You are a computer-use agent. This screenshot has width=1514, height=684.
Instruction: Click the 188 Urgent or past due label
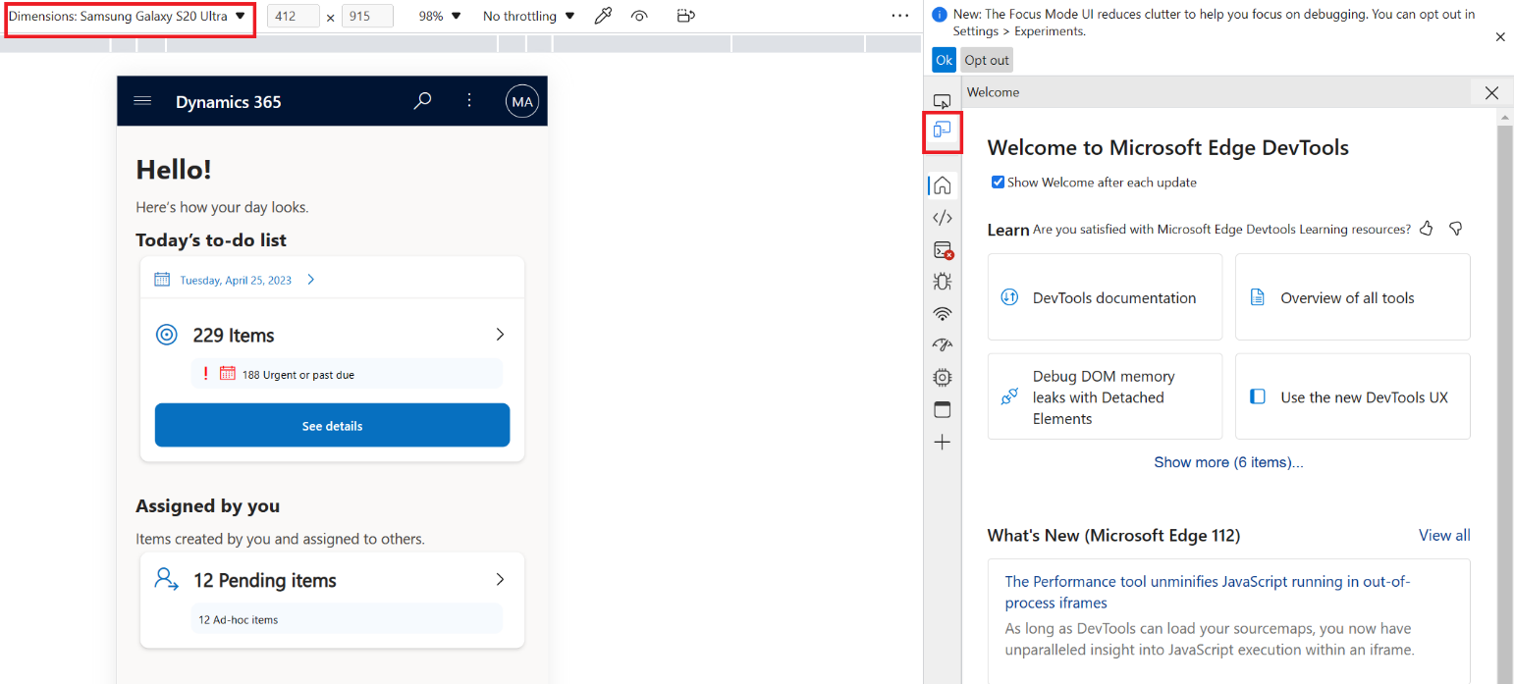298,374
